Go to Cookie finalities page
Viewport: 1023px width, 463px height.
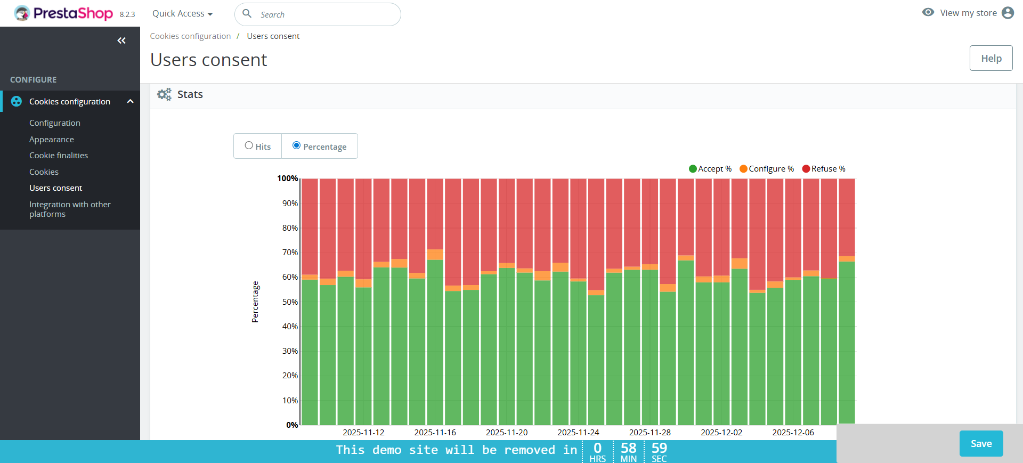coord(59,156)
